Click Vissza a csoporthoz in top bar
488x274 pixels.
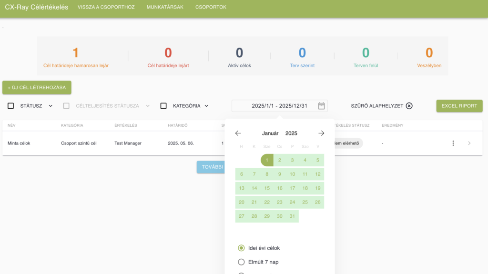point(106,7)
